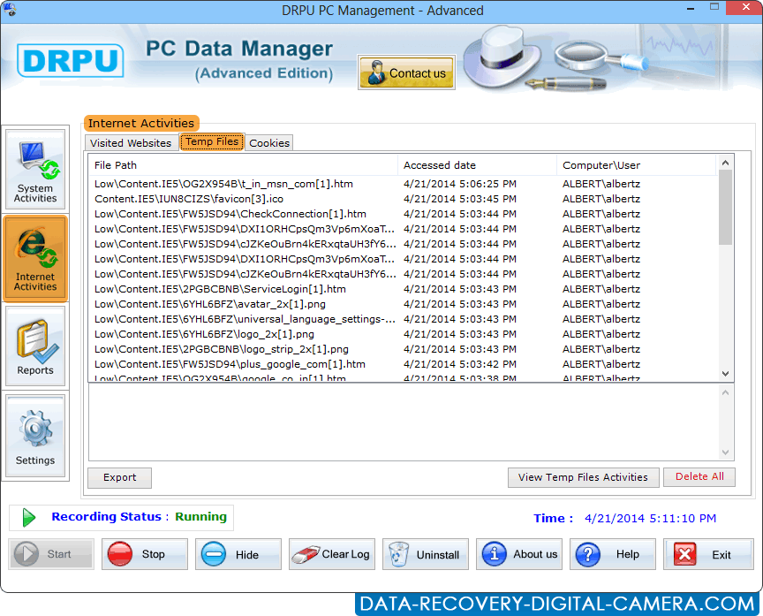Click accessed date 4/21/2014 5:03:42 PM
The height and width of the screenshot is (616, 763).
pos(460,364)
